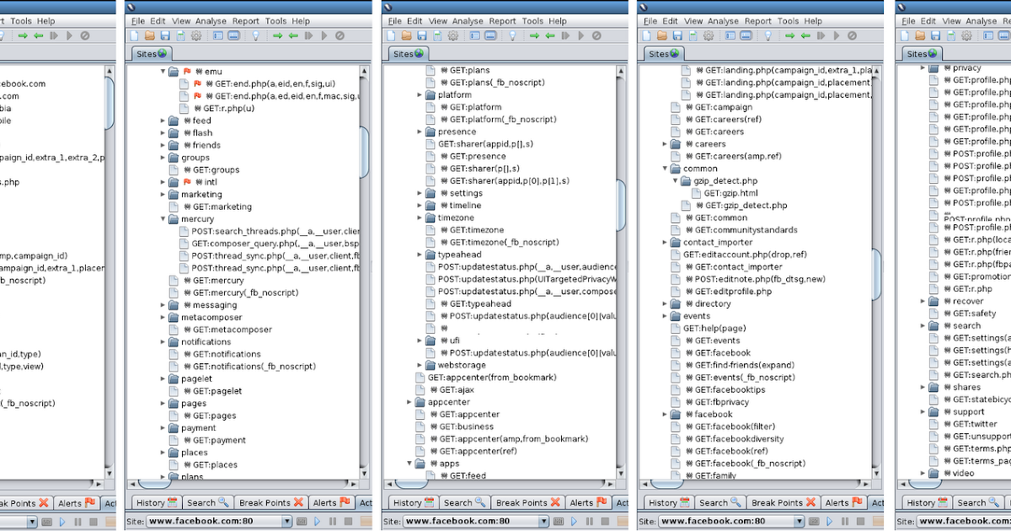Expand the contact_importer folder node

[x=665, y=242]
